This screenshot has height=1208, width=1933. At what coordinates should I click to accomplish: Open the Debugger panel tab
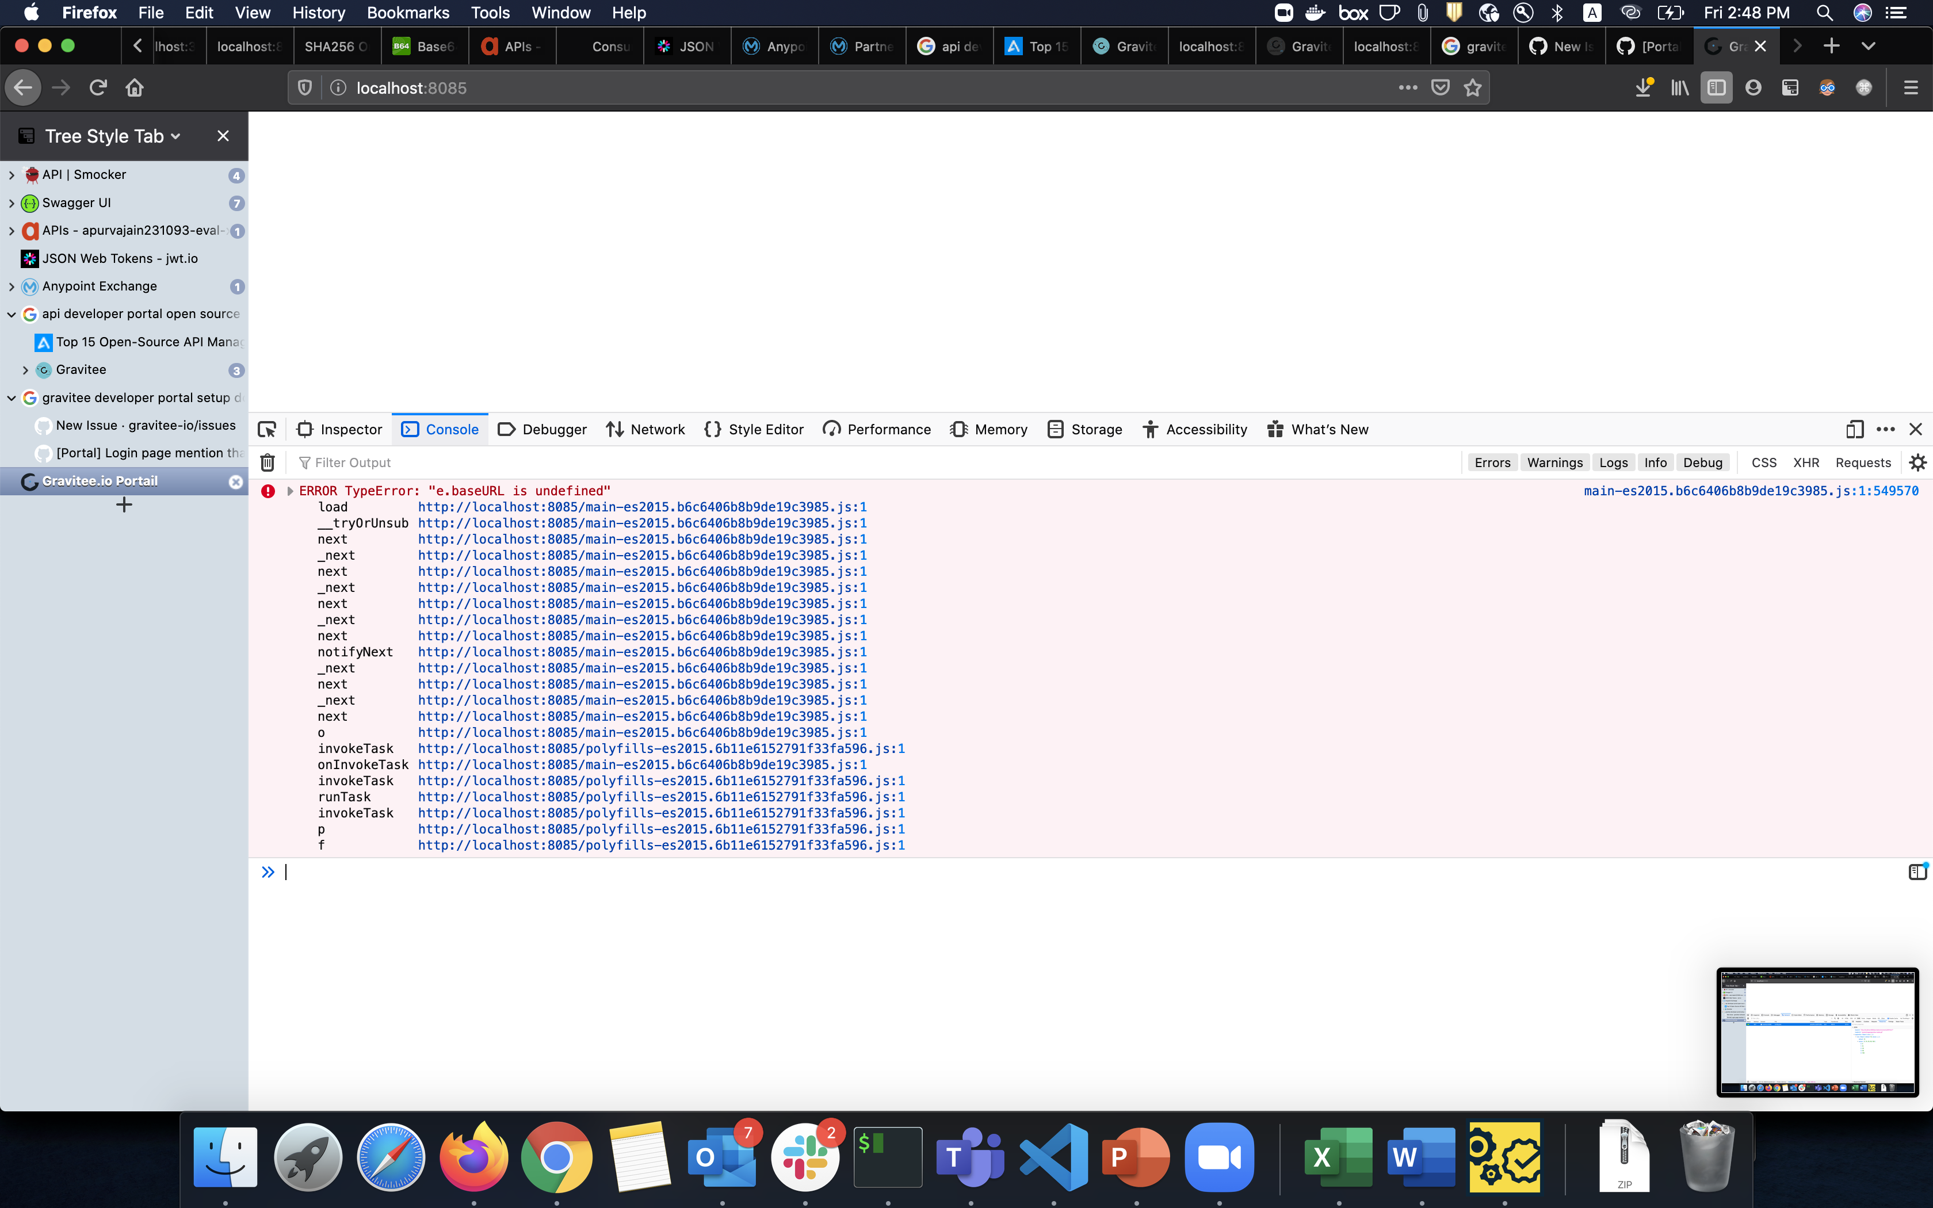pyautogui.click(x=543, y=430)
